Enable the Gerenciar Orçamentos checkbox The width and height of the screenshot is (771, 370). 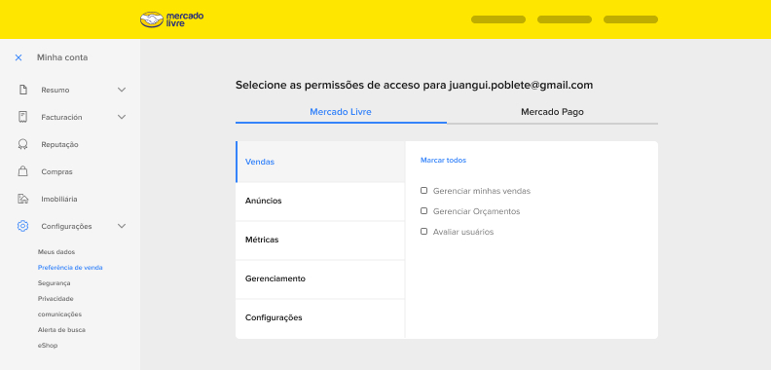[423, 211]
